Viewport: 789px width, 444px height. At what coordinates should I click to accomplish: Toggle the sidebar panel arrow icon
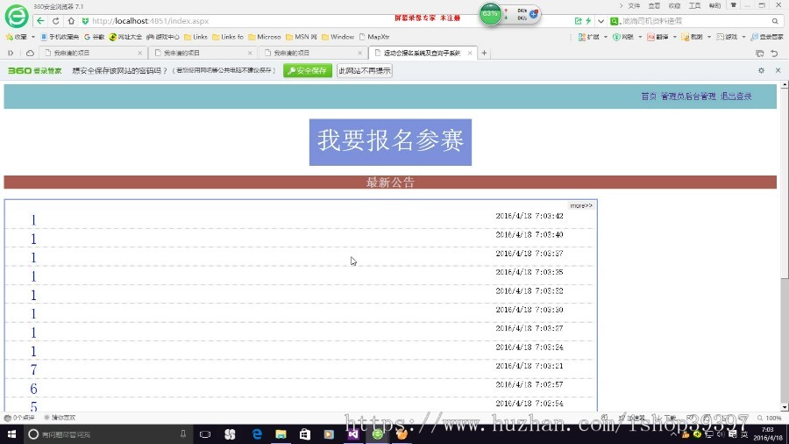point(11,53)
